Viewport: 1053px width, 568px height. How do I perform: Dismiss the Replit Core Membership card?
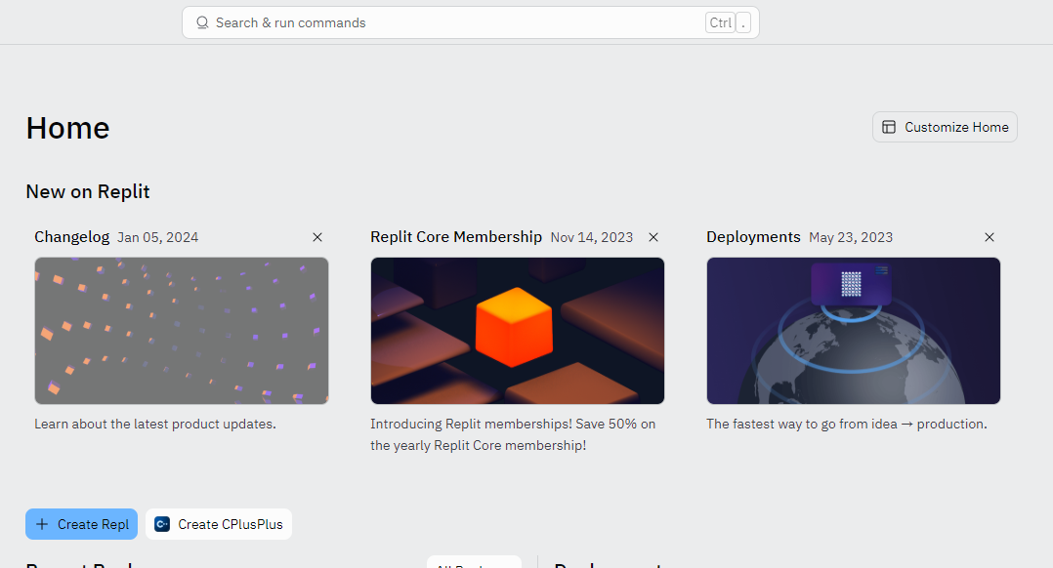[653, 237]
